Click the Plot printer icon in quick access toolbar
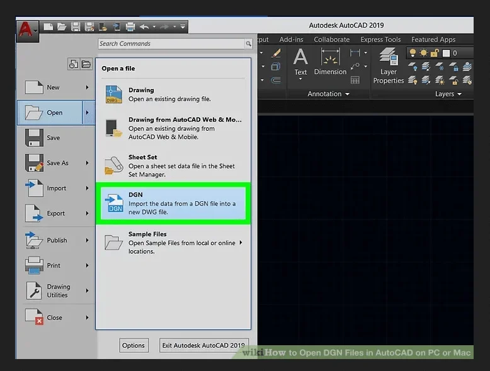This screenshot has height=371, width=490. click(130, 27)
